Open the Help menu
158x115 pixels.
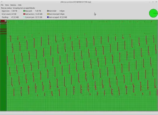20,5
